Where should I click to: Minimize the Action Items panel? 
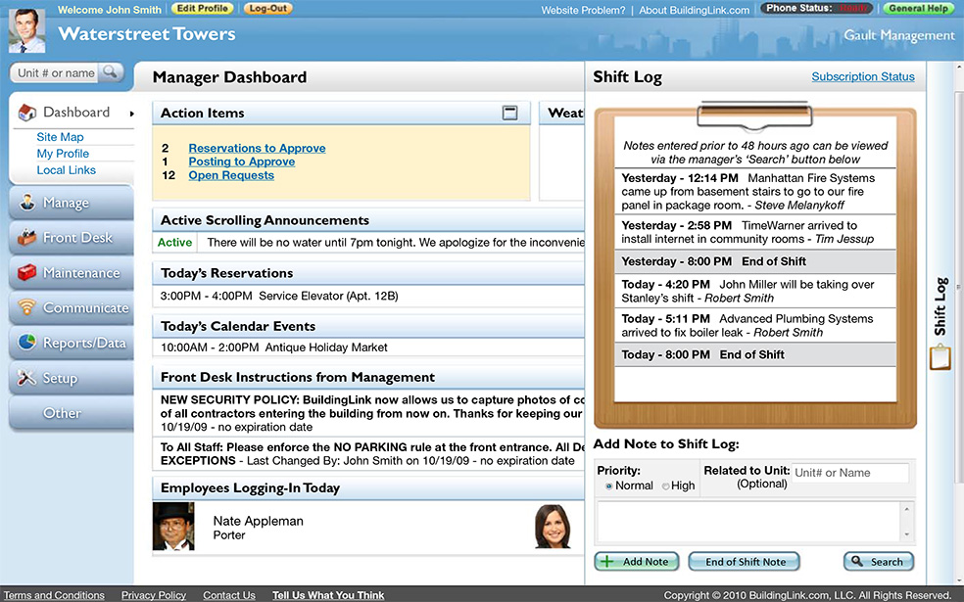coord(509,113)
